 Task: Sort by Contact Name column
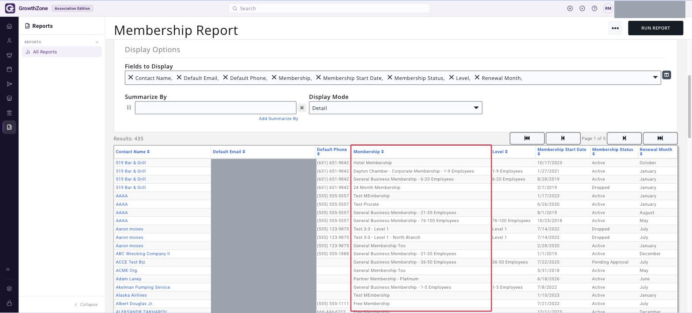[x=132, y=152]
